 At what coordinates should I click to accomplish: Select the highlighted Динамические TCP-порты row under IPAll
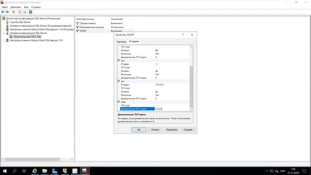coord(137,109)
